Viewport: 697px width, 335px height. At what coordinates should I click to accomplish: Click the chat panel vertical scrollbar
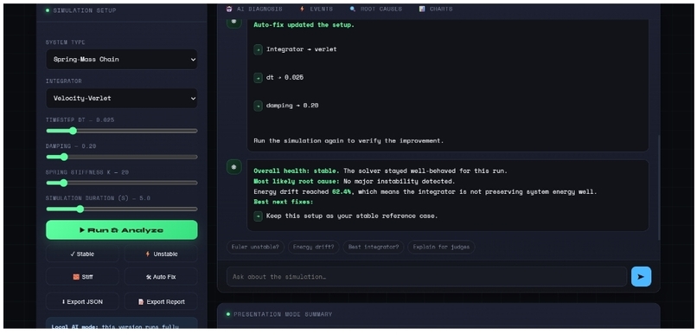click(x=658, y=187)
